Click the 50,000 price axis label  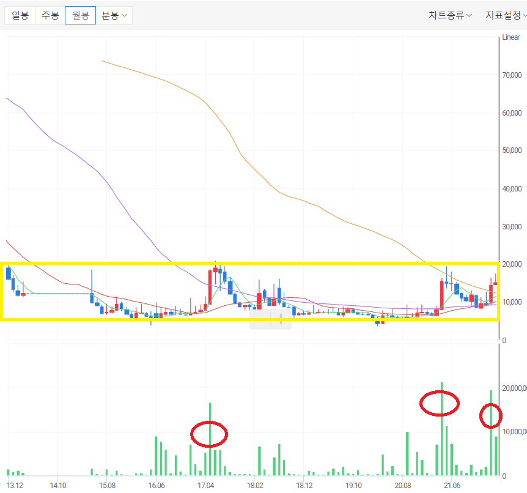[512, 150]
